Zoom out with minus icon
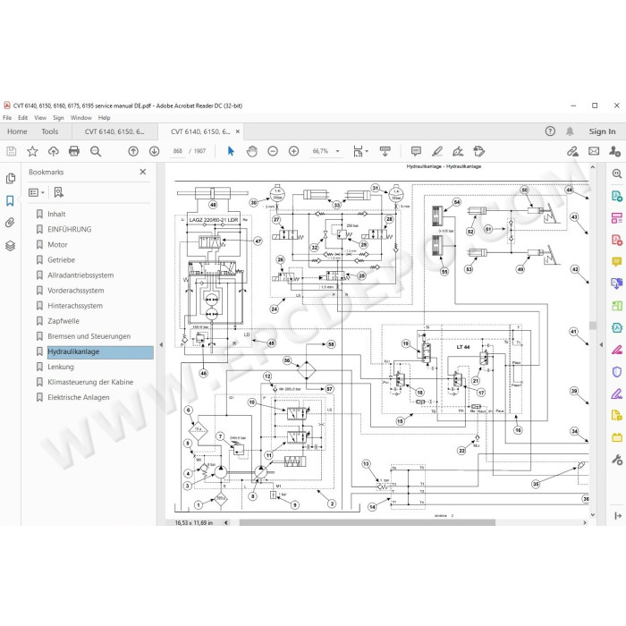Viewport: 626px width, 626px height. [x=273, y=151]
